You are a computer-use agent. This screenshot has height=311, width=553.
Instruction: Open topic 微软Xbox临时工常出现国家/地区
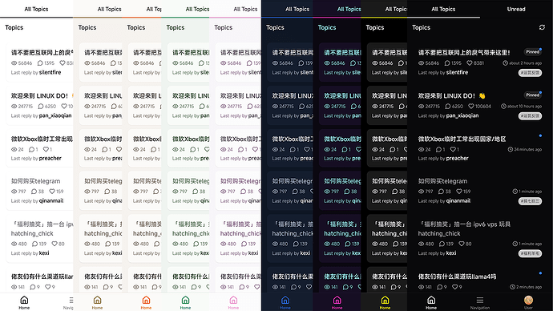462,139
